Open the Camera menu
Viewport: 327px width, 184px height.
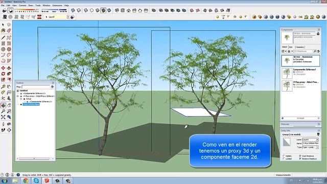pos(22,5)
